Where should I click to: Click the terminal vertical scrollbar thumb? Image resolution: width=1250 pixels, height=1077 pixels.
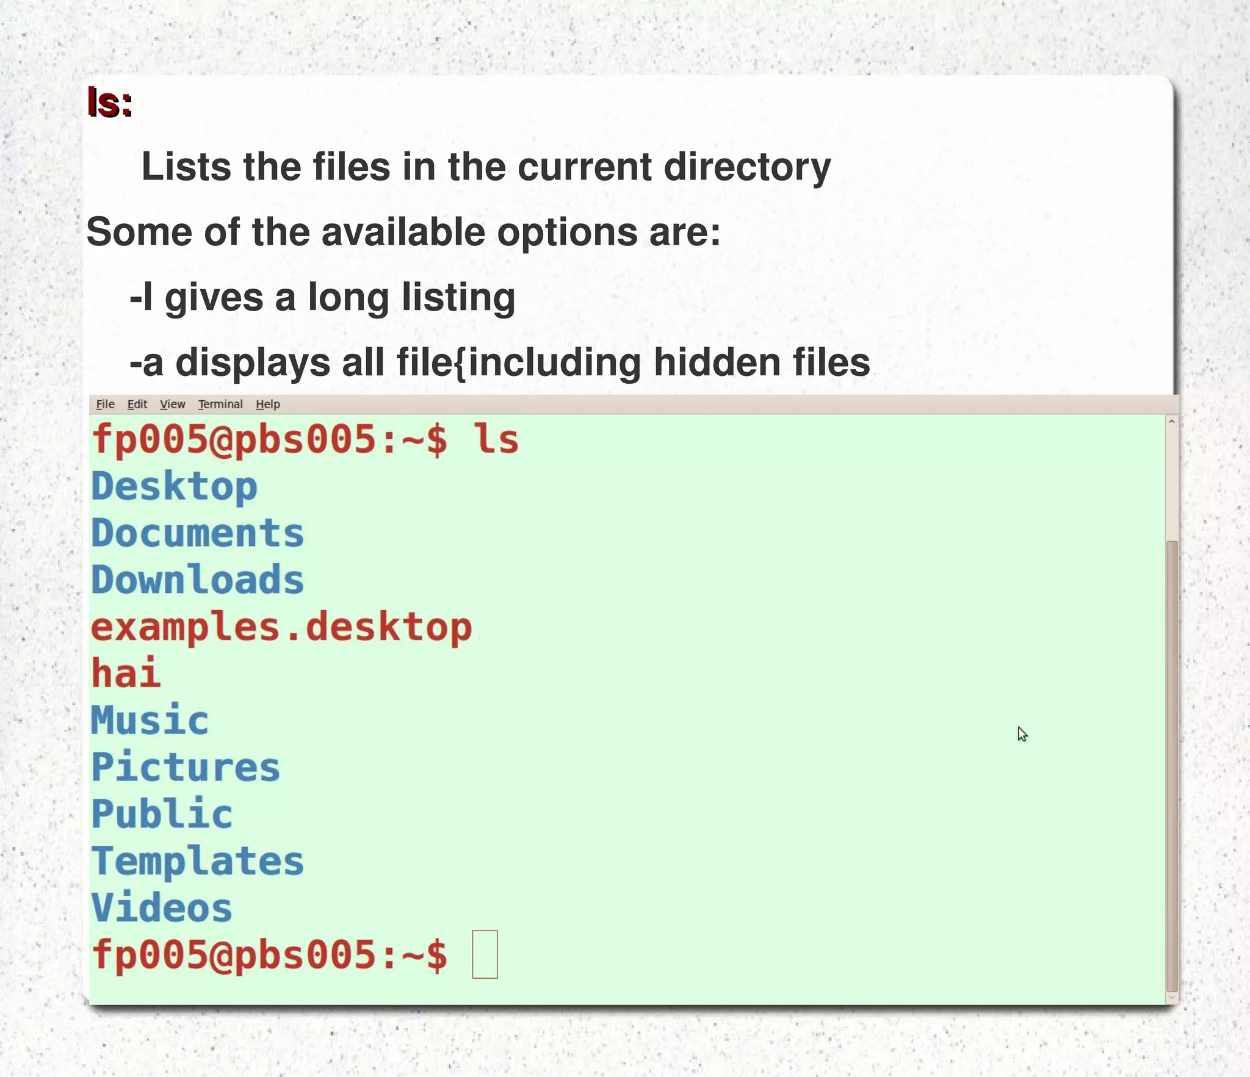(1171, 766)
